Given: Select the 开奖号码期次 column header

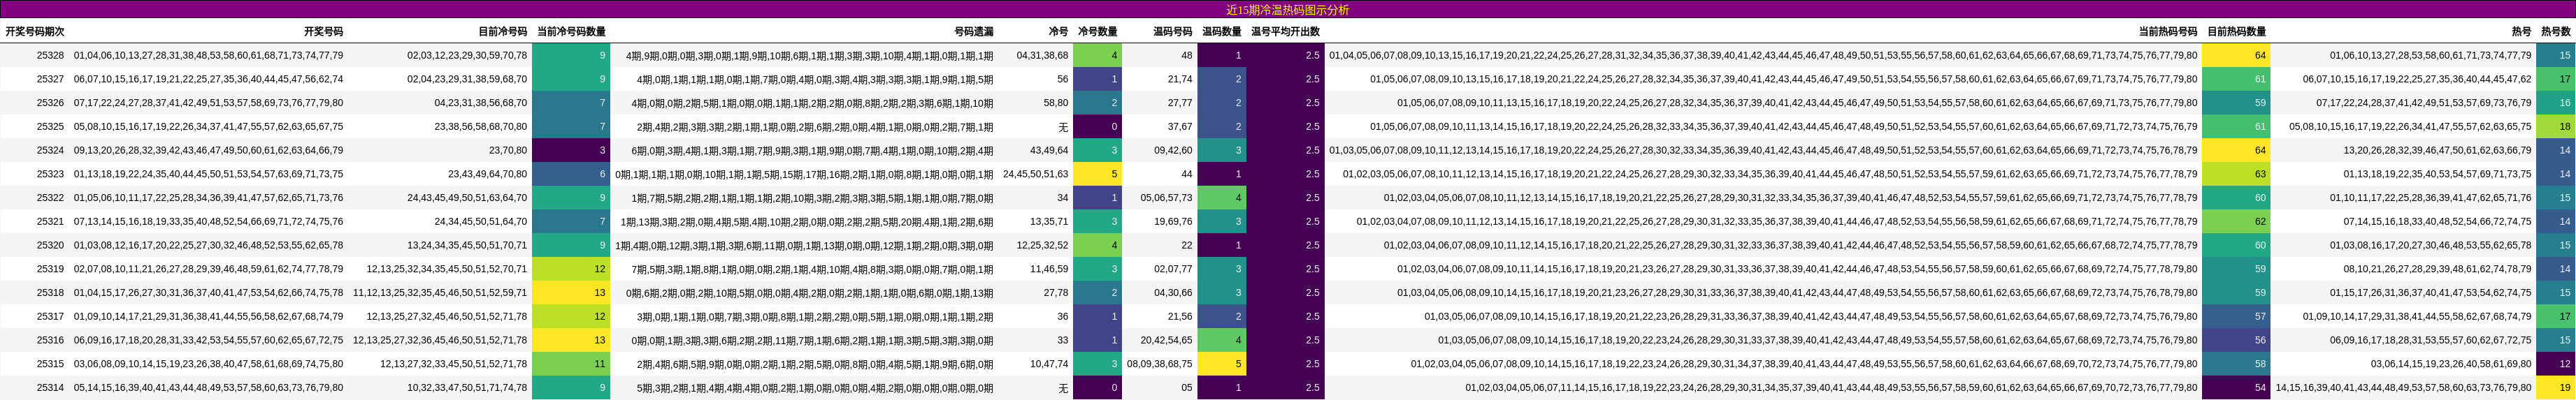Looking at the screenshot, I should [35, 32].
